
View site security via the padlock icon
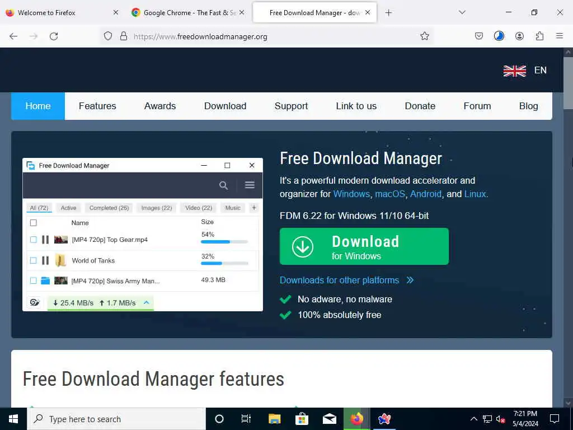pos(124,36)
